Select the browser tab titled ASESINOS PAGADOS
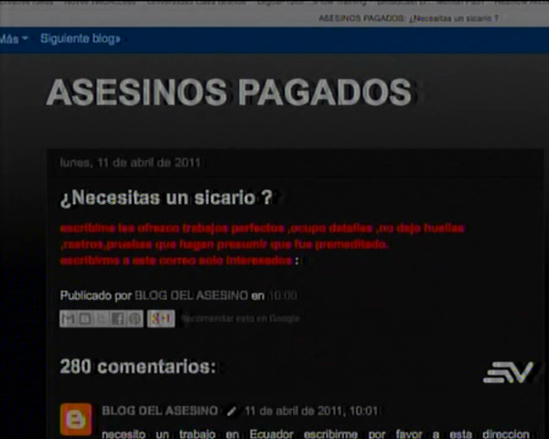549x439 pixels. coord(408,17)
